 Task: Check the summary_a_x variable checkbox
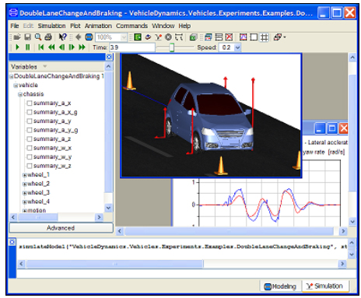(30, 103)
